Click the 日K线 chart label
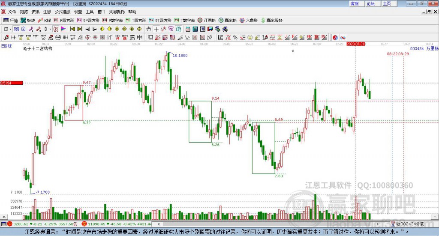Screen dimensions: 439x236 pos(6,46)
